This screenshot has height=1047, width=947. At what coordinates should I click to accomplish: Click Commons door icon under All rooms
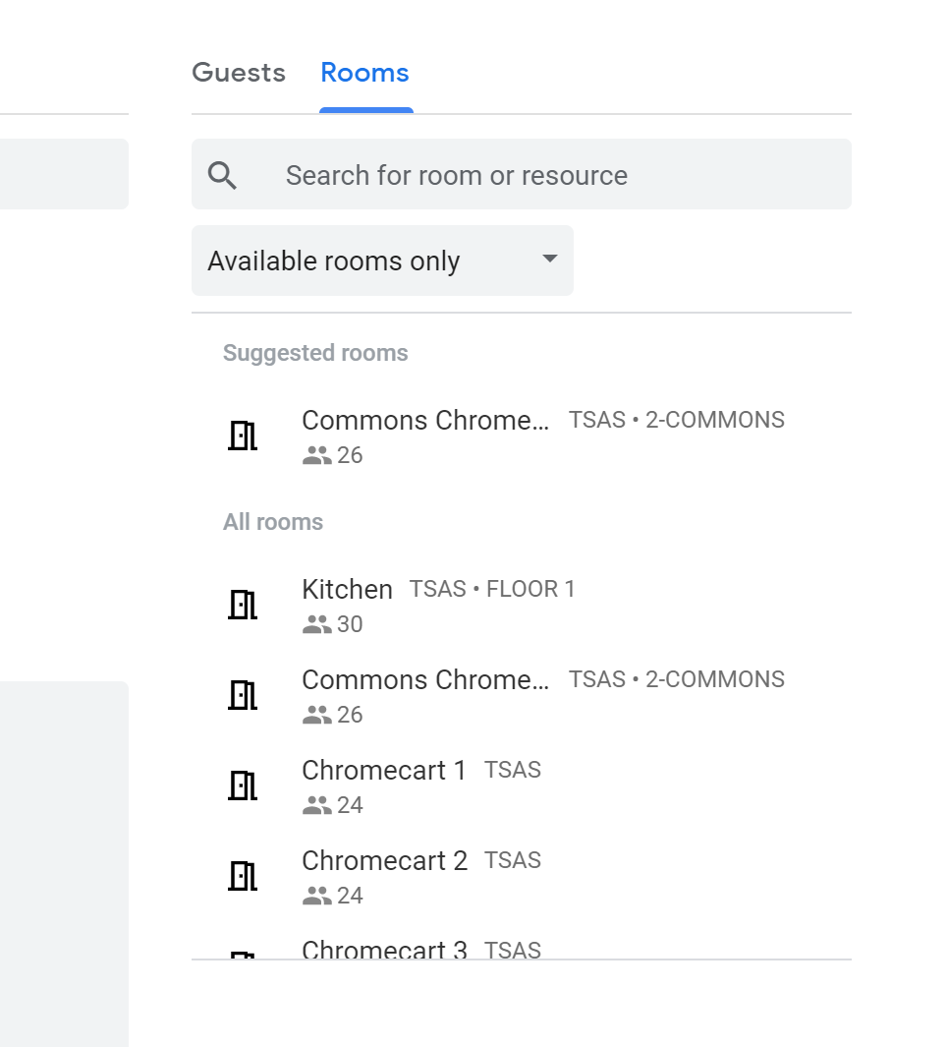tap(242, 695)
